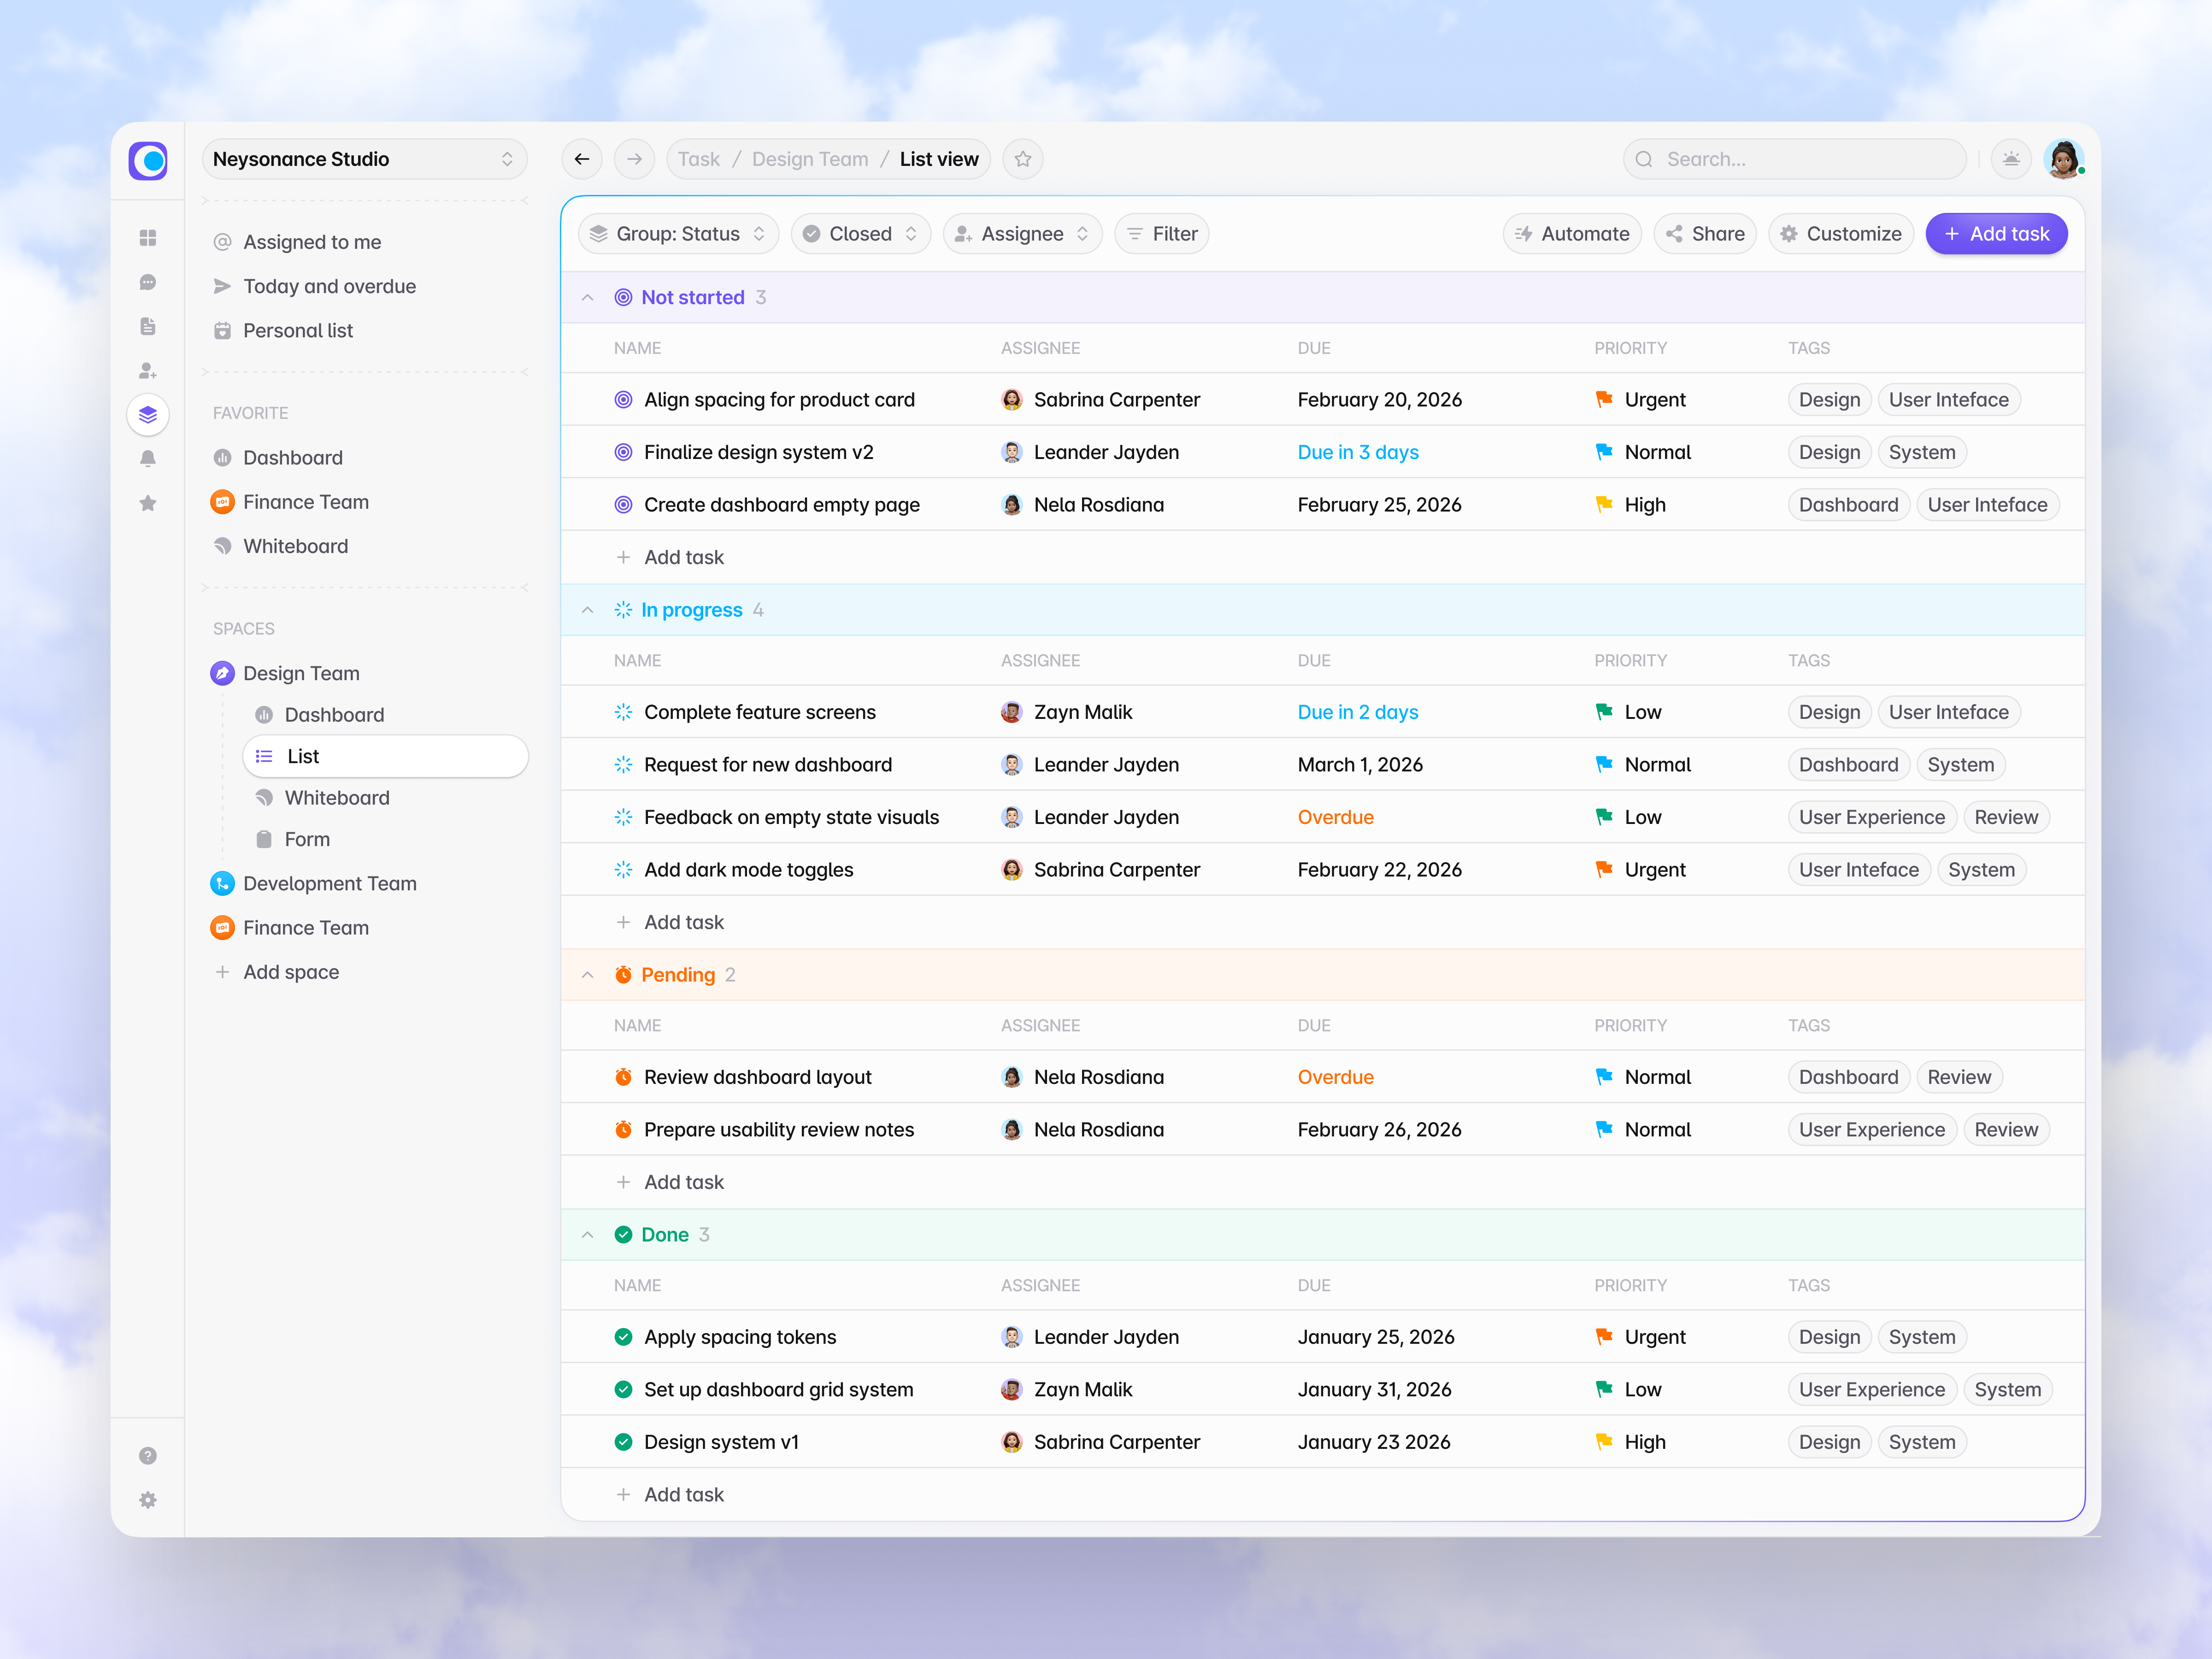Click the Design Team breadcrumb
Screen dimensions: 2212x1659
810,159
